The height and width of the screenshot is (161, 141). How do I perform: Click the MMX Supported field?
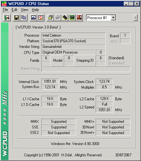tap(58, 122)
